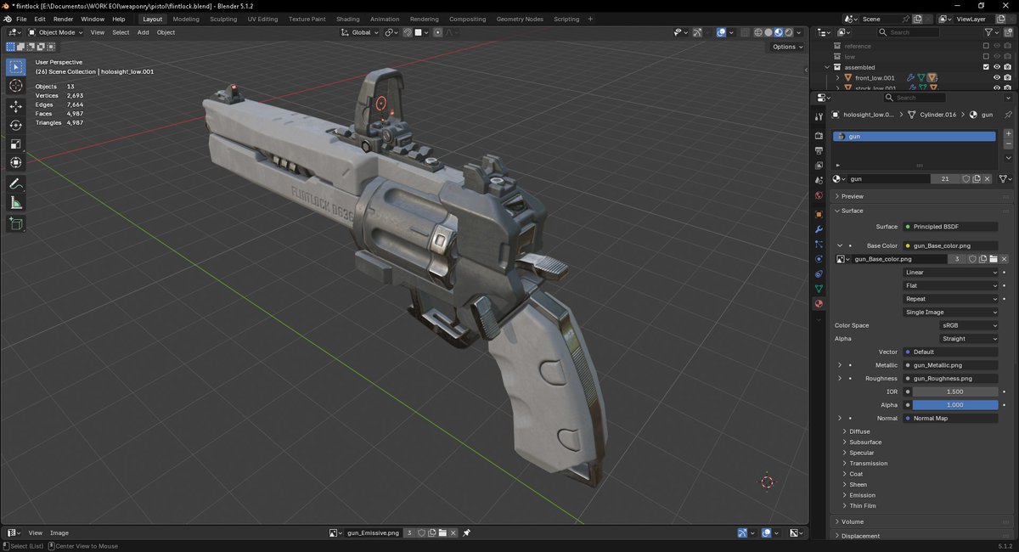Open the Object properties tab
This screenshot has width=1019, height=552.
[x=819, y=214]
